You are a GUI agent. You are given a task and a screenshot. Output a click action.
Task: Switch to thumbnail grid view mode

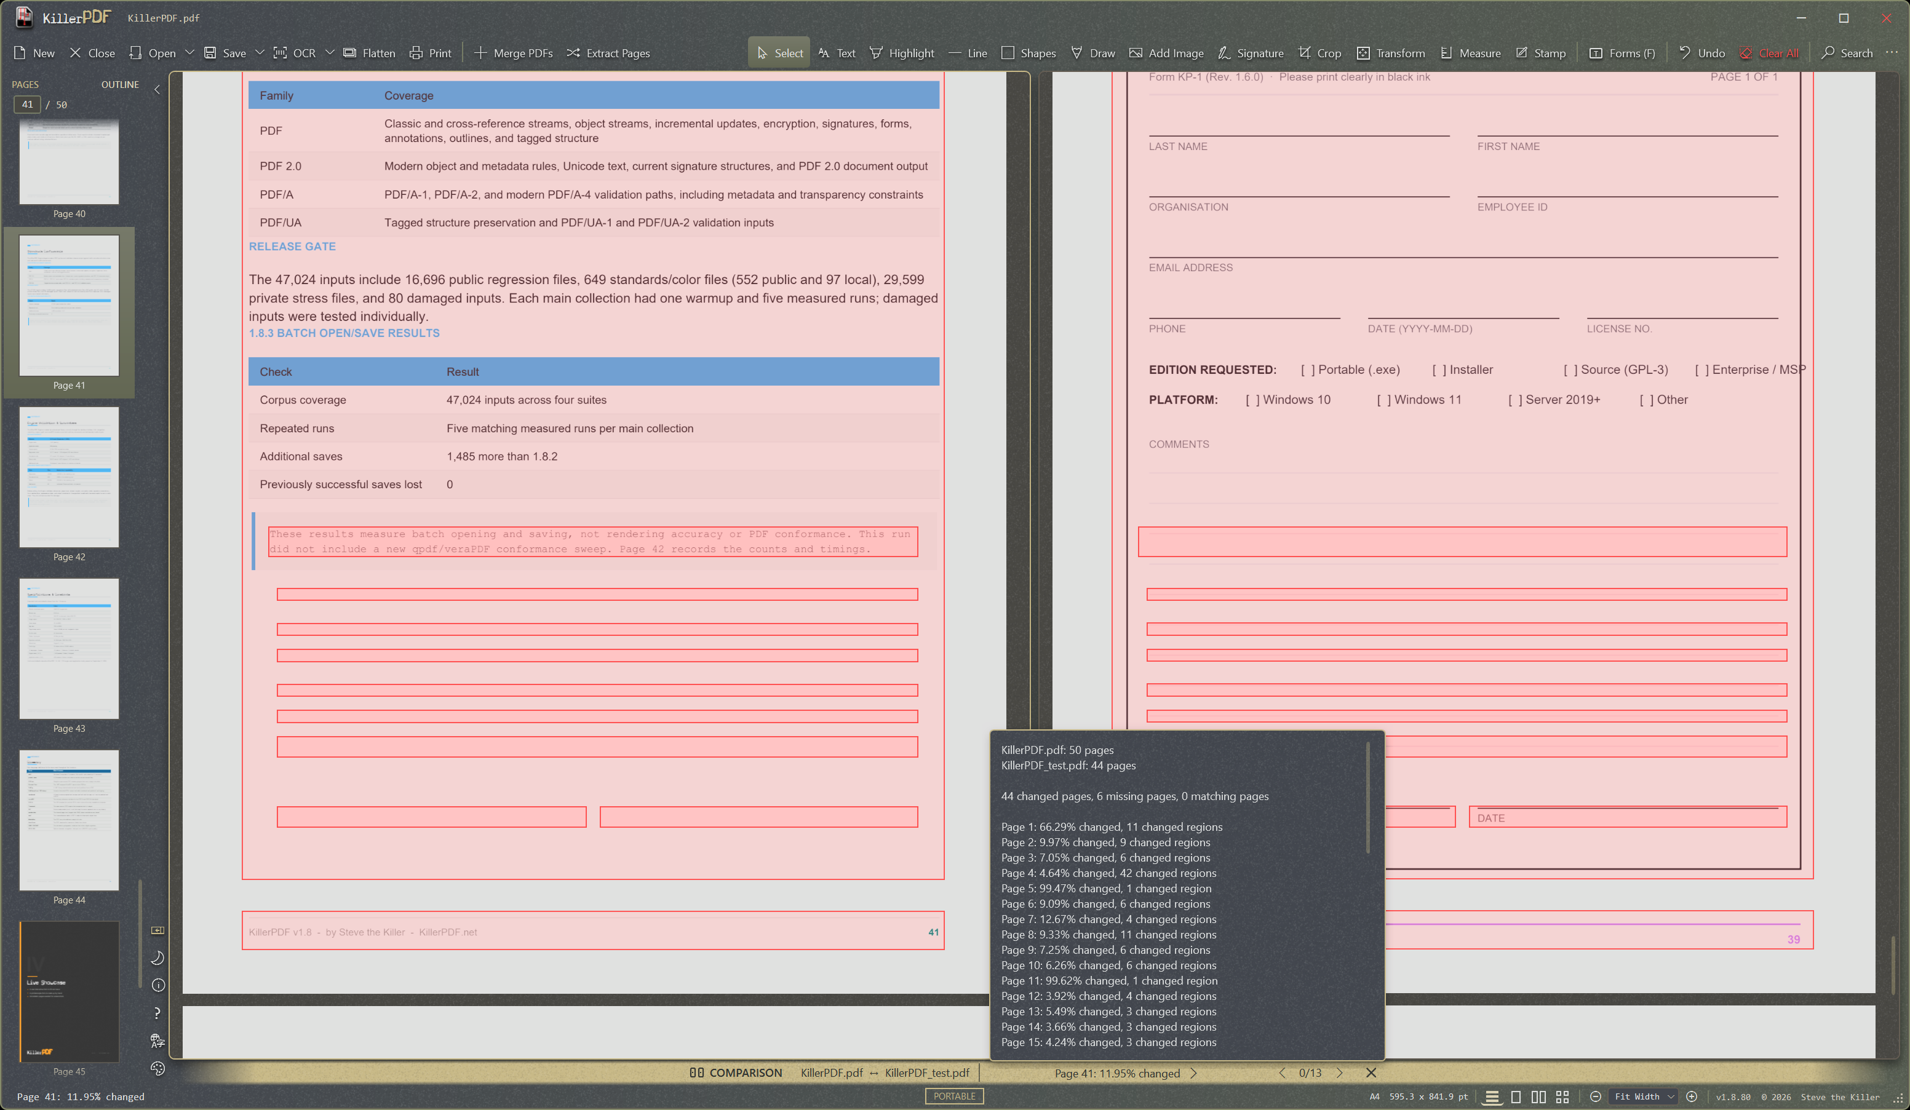1562,1096
